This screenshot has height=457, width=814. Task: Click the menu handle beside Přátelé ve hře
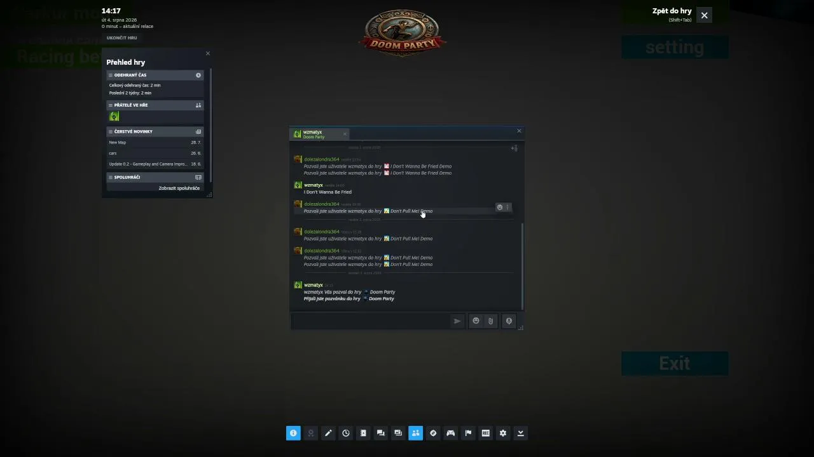click(111, 105)
